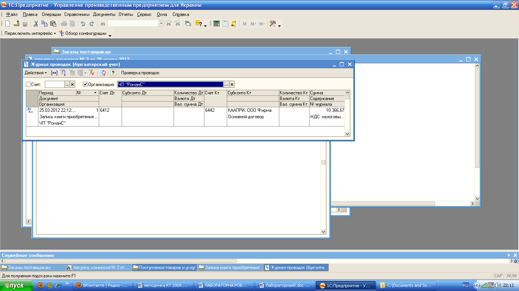519x291 pixels.
Task: Clear the Организация field with its X button
Action: click(232, 84)
